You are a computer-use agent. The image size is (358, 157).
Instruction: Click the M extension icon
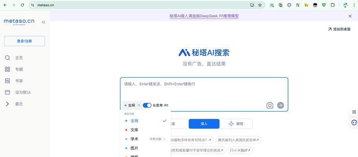click(272, 5)
